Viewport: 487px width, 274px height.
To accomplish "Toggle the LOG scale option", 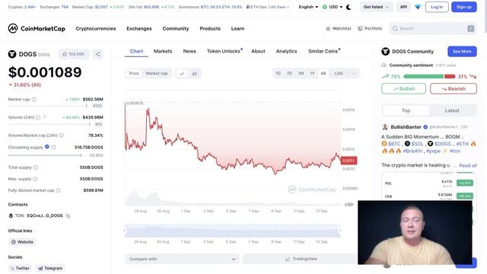I will (x=339, y=74).
